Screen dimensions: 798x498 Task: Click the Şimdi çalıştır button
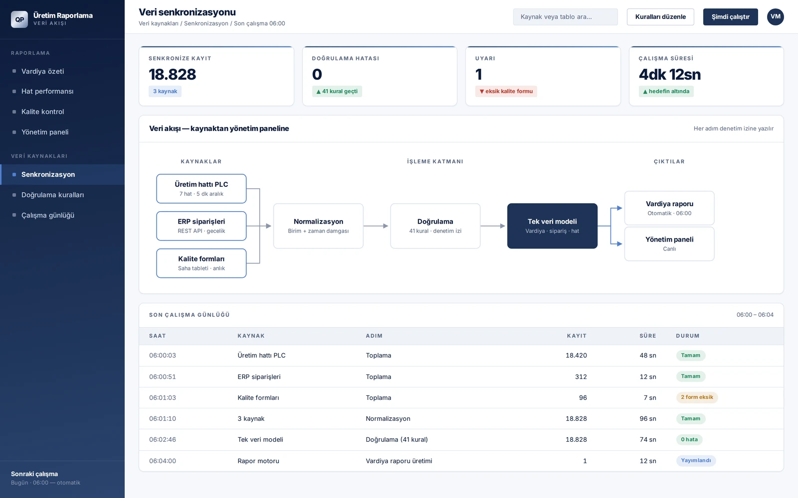(x=730, y=17)
